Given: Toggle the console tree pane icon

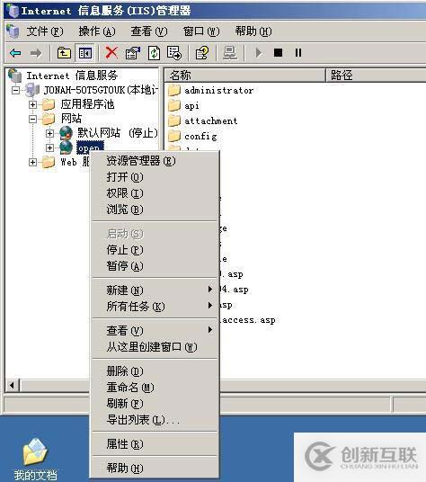Looking at the screenshot, I should point(85,53).
